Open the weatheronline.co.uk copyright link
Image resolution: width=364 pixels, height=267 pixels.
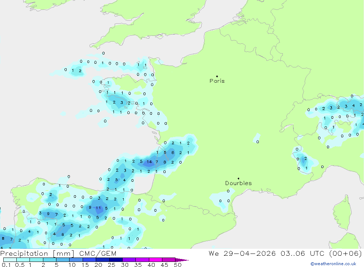click(x=333, y=264)
